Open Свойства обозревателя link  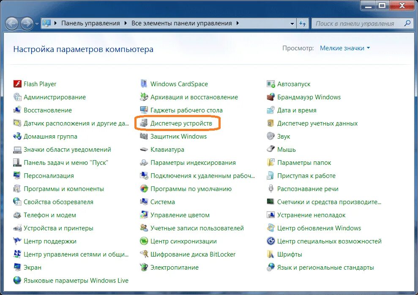[58, 202]
